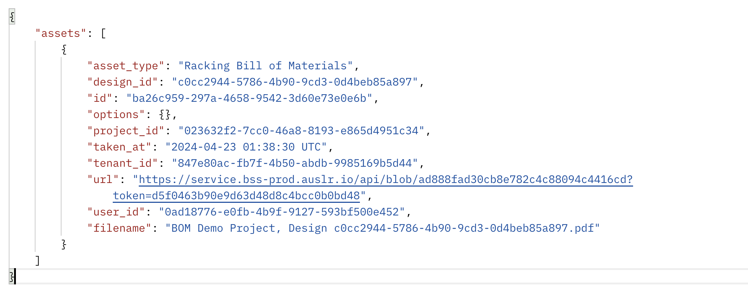The image size is (748, 288).
Task: Click the closing square bracket of assets
Action: coord(38,261)
